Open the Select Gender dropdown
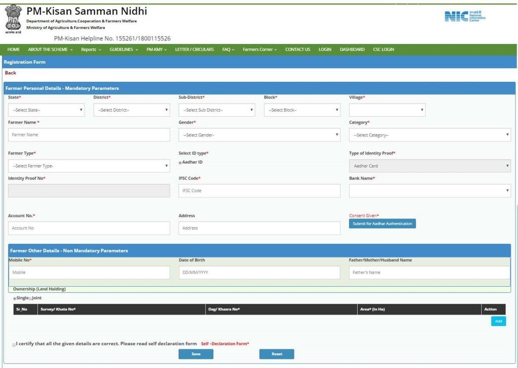The height and width of the screenshot is (368, 518). click(260, 135)
